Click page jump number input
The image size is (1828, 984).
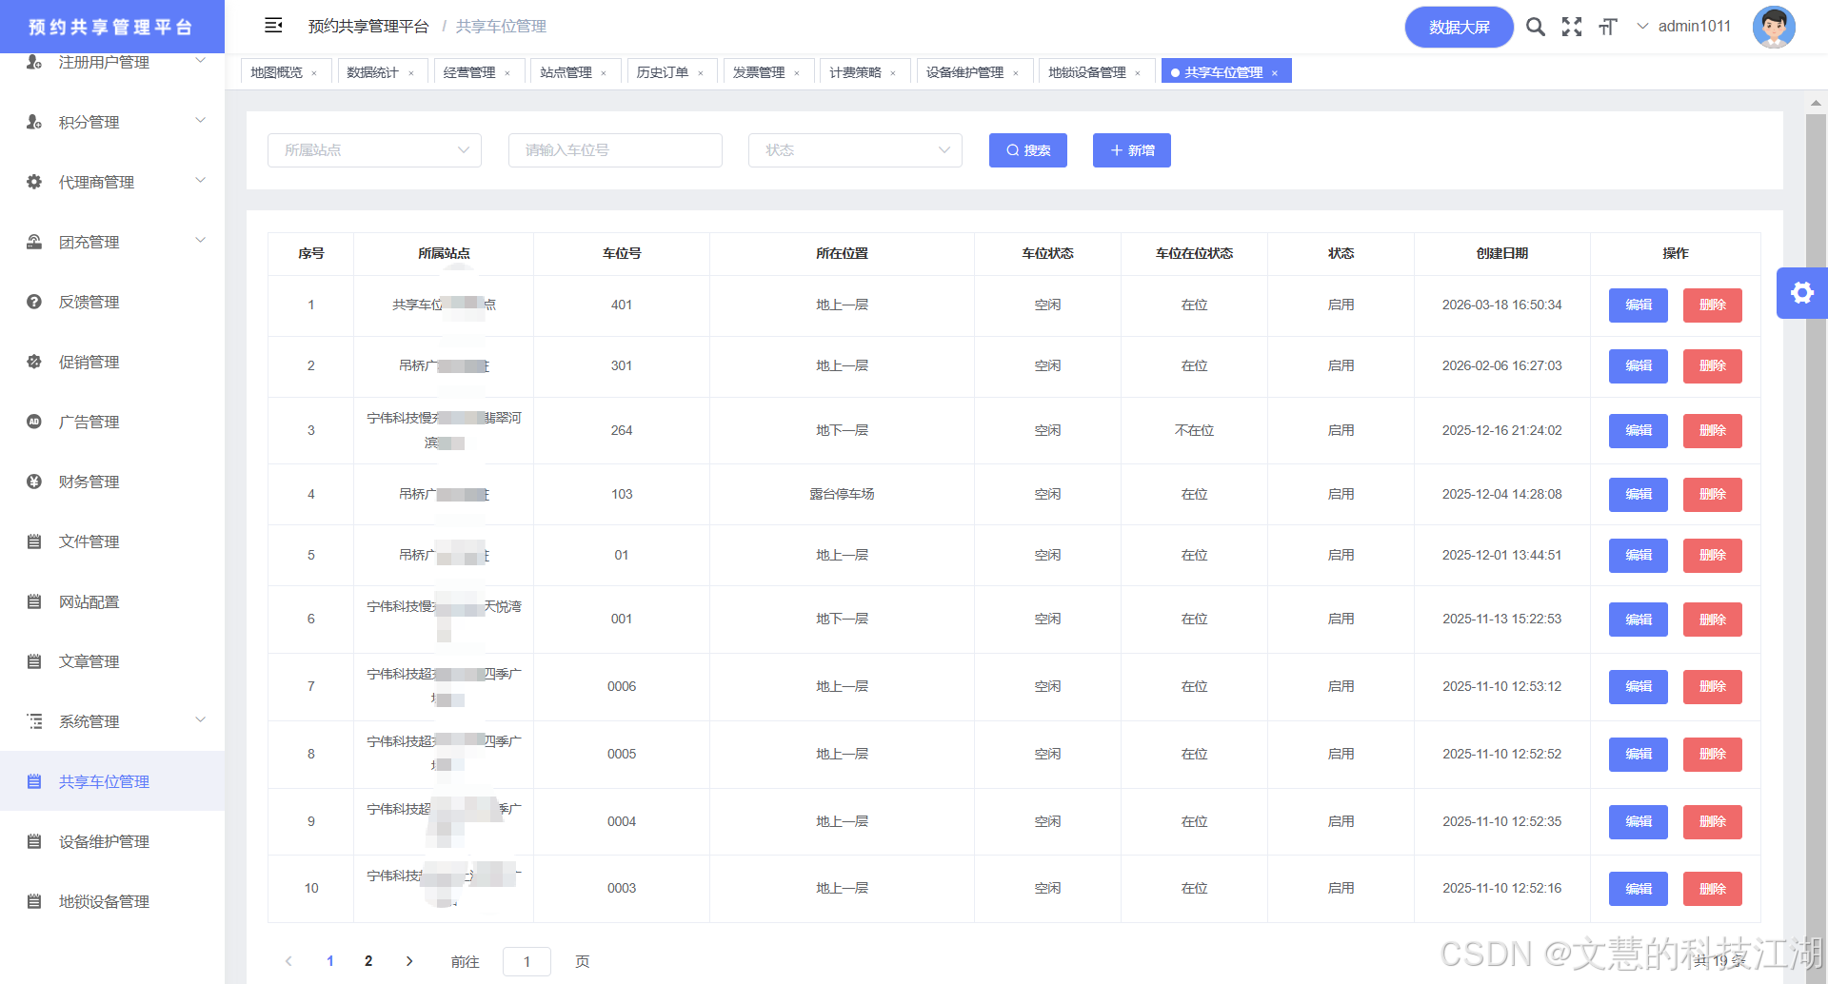point(527,962)
